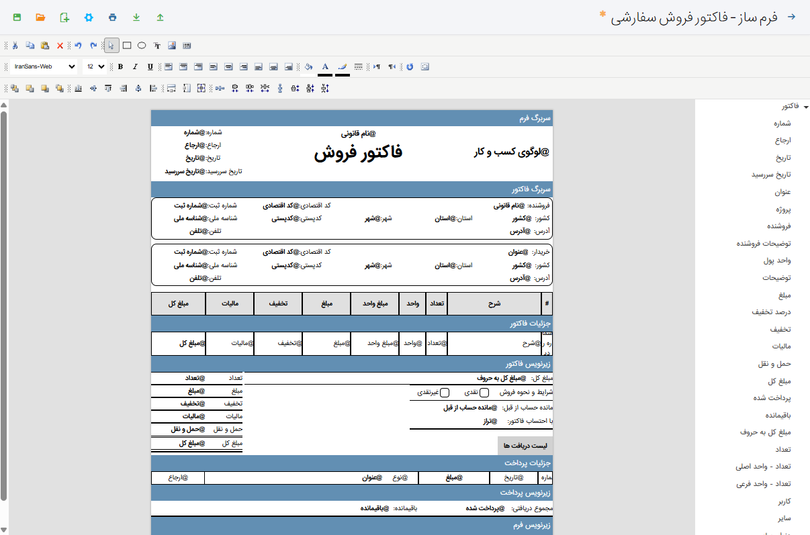Align text top-left using first alignment icon
The width and height of the screenshot is (810, 535).
point(168,66)
